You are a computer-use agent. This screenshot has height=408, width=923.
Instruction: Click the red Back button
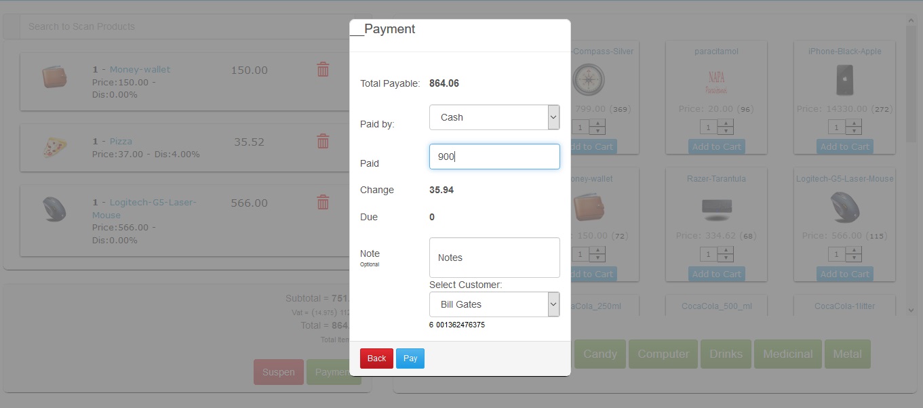[x=376, y=359]
